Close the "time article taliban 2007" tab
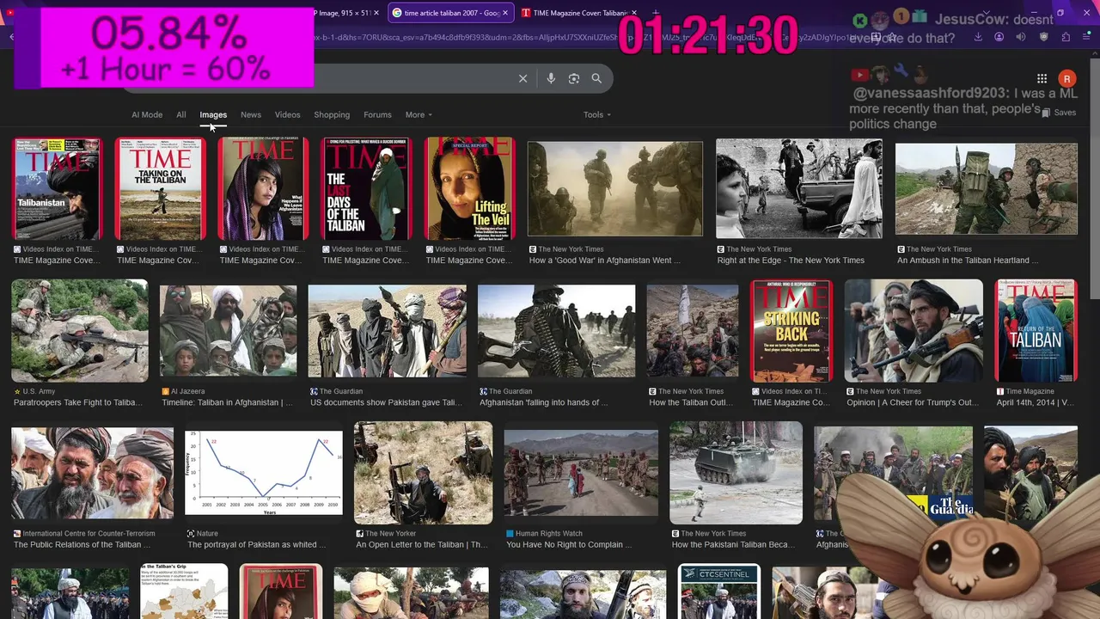The height and width of the screenshot is (619, 1100). [506, 13]
